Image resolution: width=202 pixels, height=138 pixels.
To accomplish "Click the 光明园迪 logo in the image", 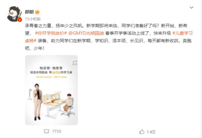I will (x=75, y=63).
